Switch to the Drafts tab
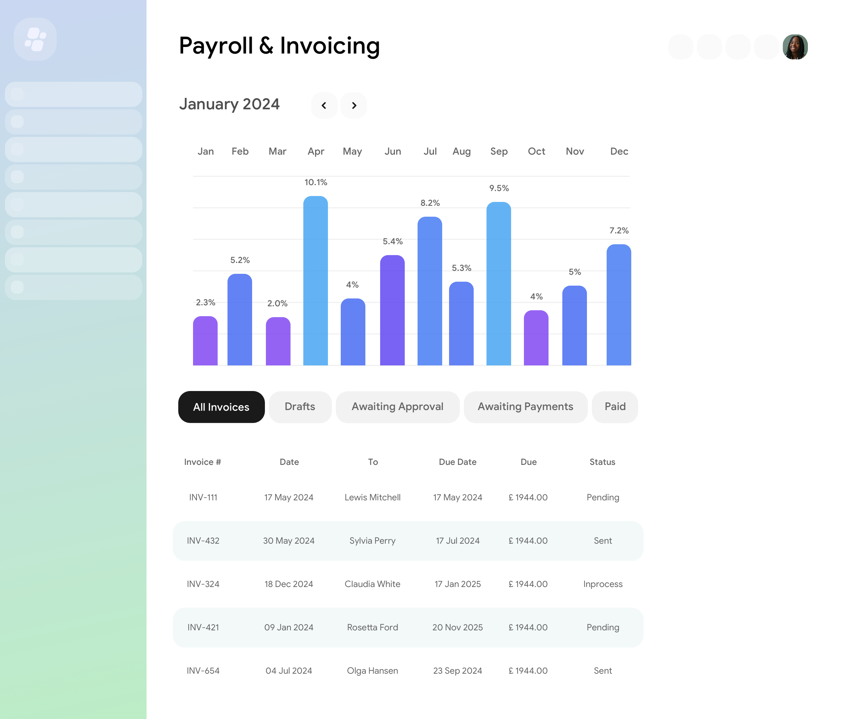 (299, 406)
